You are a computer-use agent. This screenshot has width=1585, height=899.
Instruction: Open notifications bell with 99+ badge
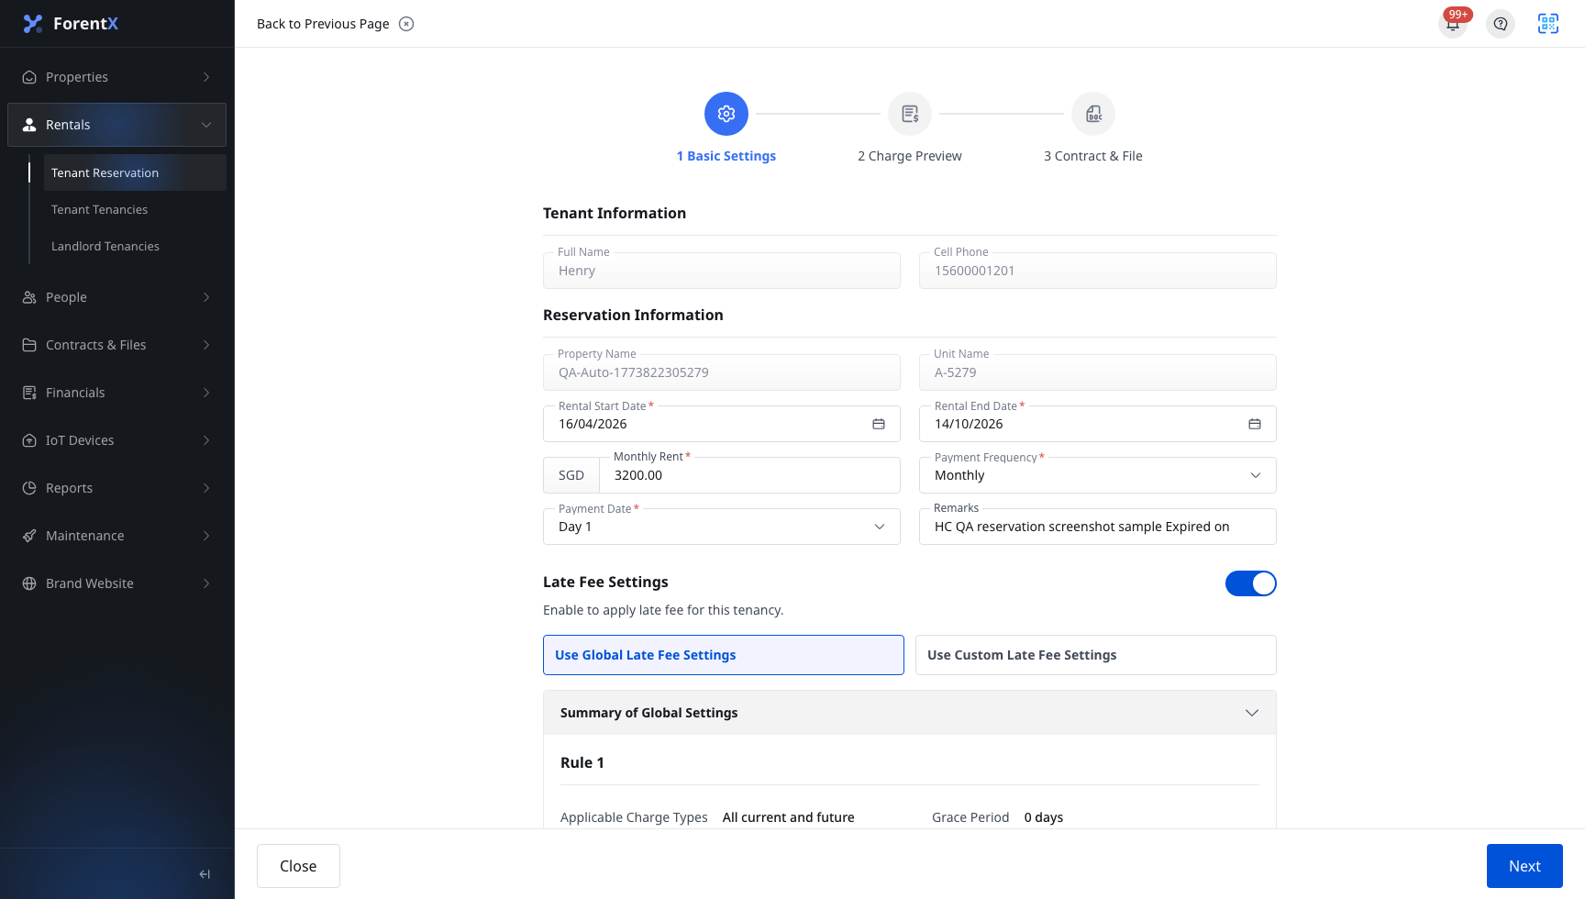tap(1453, 24)
